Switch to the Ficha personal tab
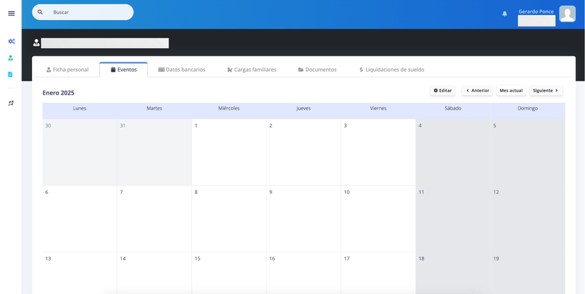The image size is (585, 294). point(68,70)
